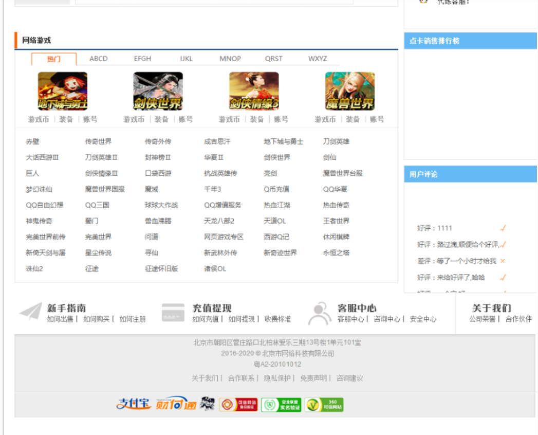Screen dimensions: 538x435
Task: Open the 诸侯OL game link
Action: pyautogui.click(x=215, y=268)
